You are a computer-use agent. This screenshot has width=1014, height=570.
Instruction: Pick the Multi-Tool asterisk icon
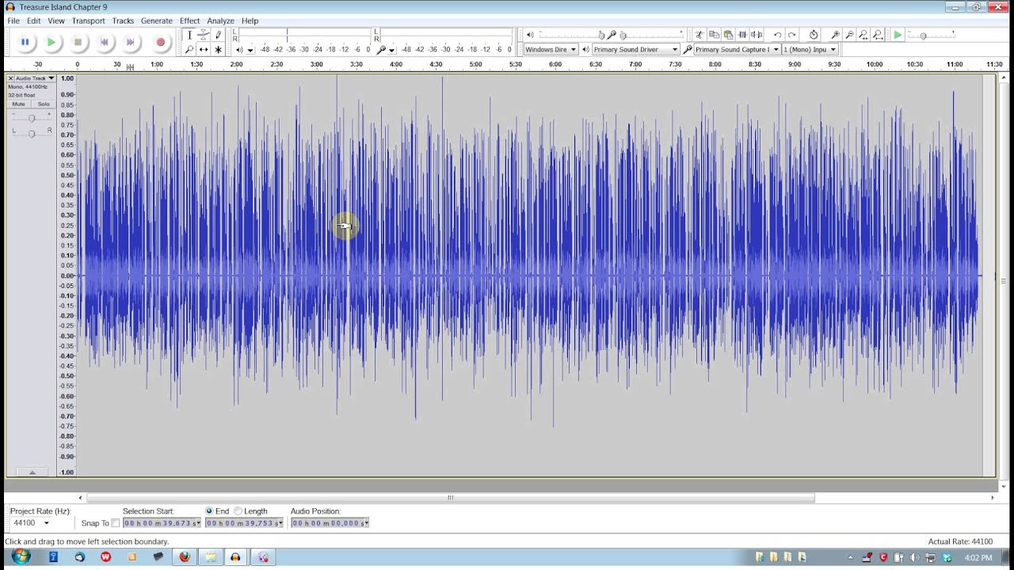218,49
